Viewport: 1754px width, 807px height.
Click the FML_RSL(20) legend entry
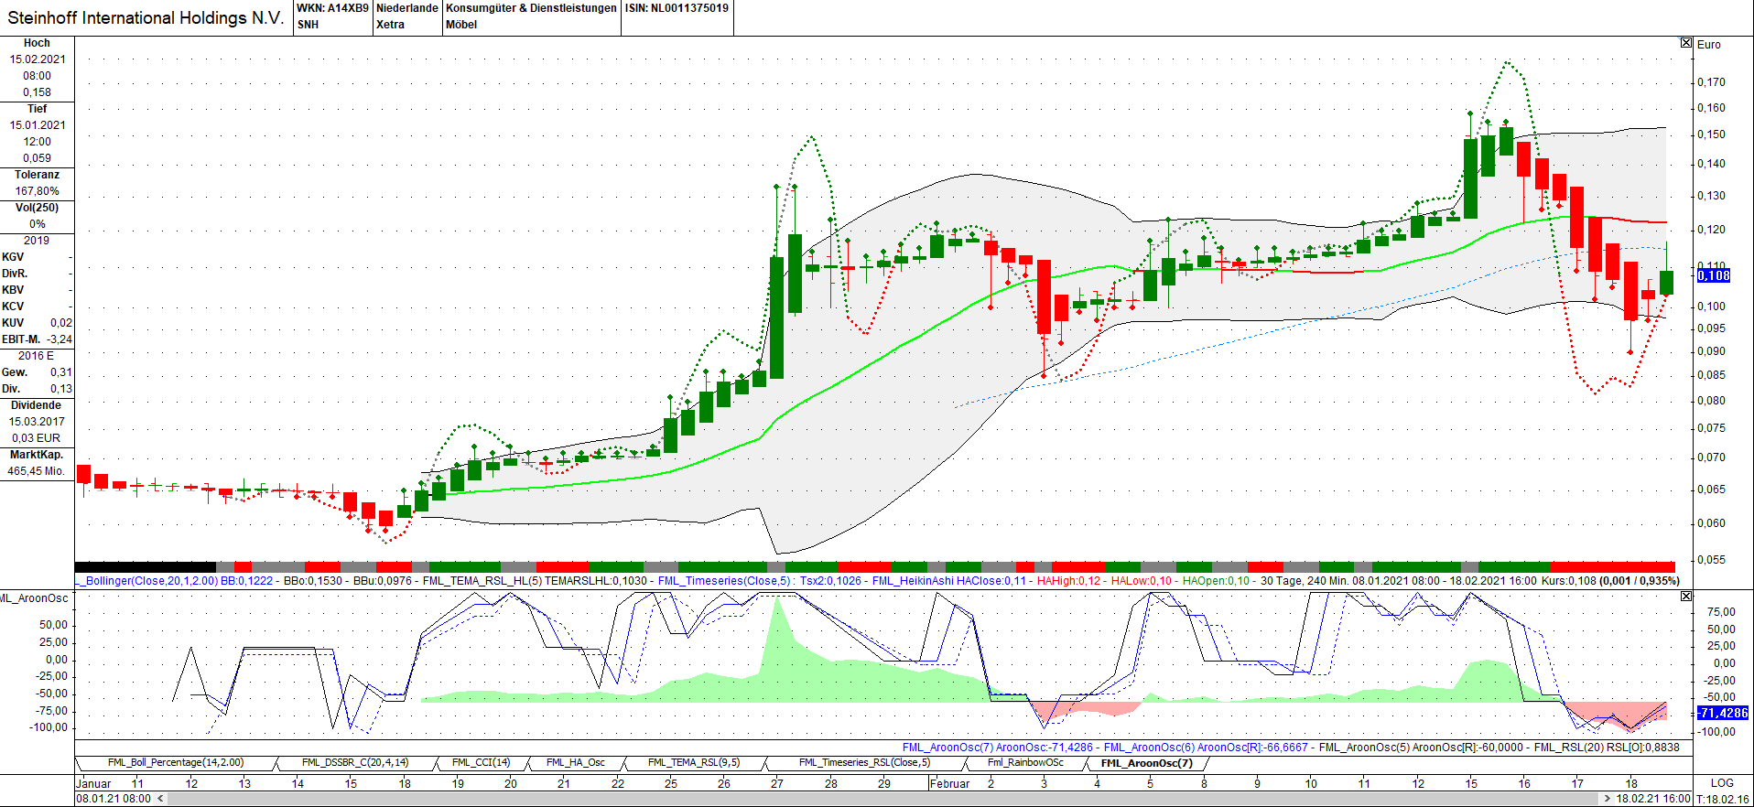pyautogui.click(x=1568, y=748)
